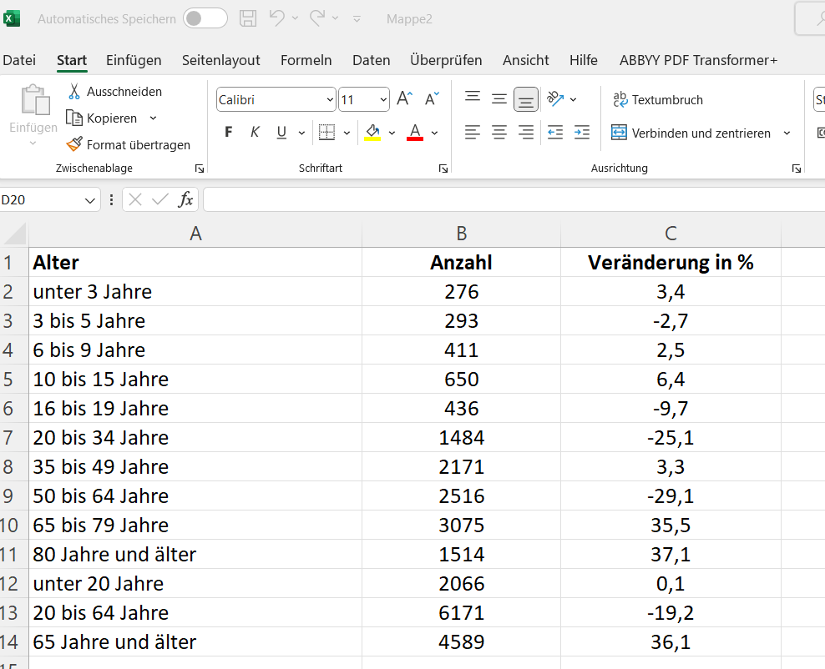Apply italic formatting with K icon
825x669 pixels.
coord(255,133)
